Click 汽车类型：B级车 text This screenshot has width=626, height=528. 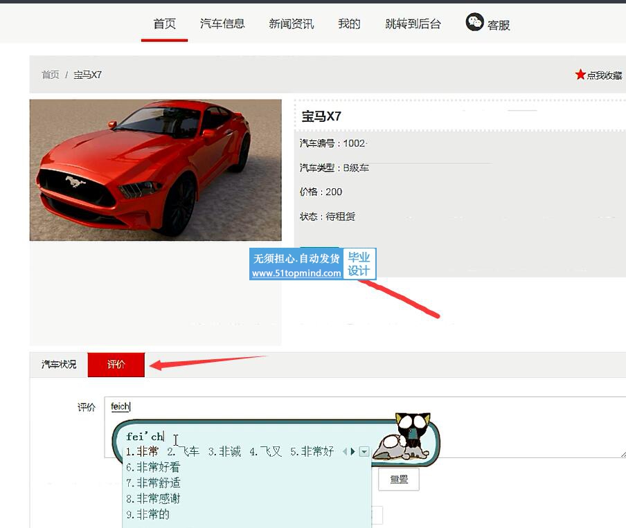click(x=334, y=167)
